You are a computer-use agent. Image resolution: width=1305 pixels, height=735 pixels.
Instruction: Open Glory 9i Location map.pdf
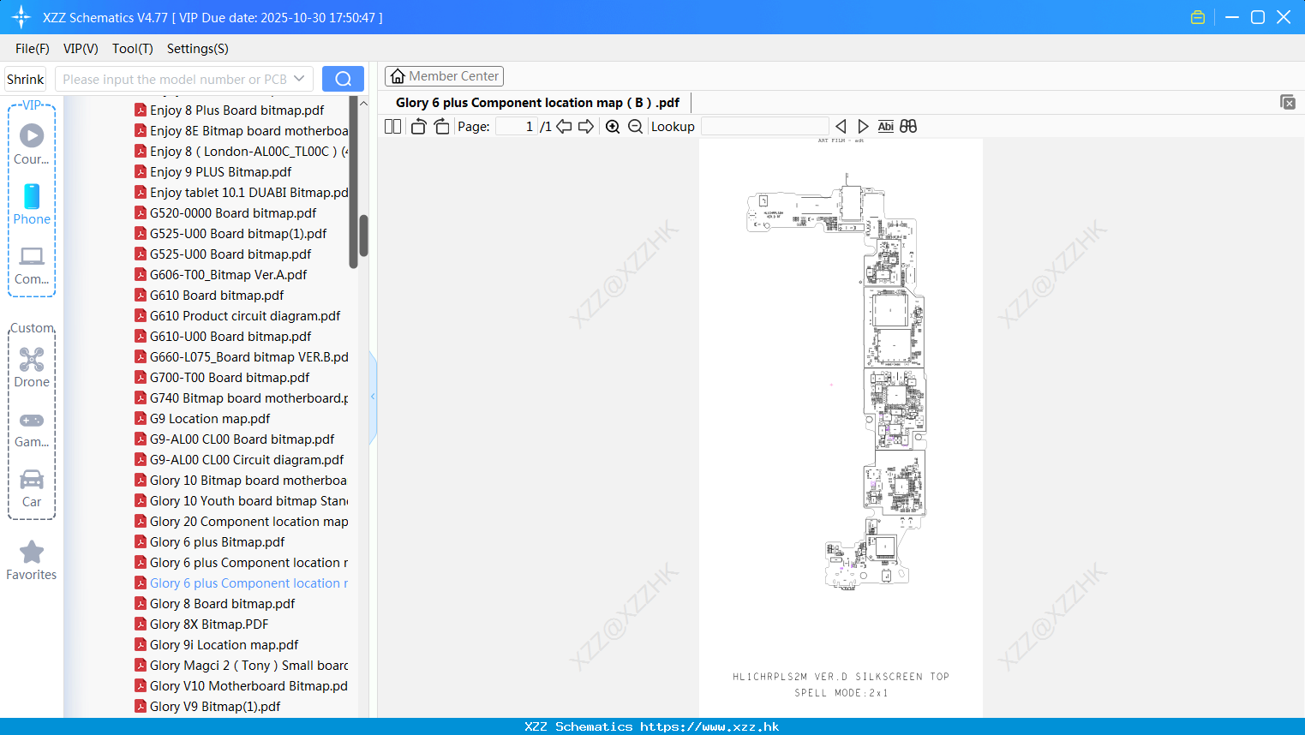[x=224, y=644]
